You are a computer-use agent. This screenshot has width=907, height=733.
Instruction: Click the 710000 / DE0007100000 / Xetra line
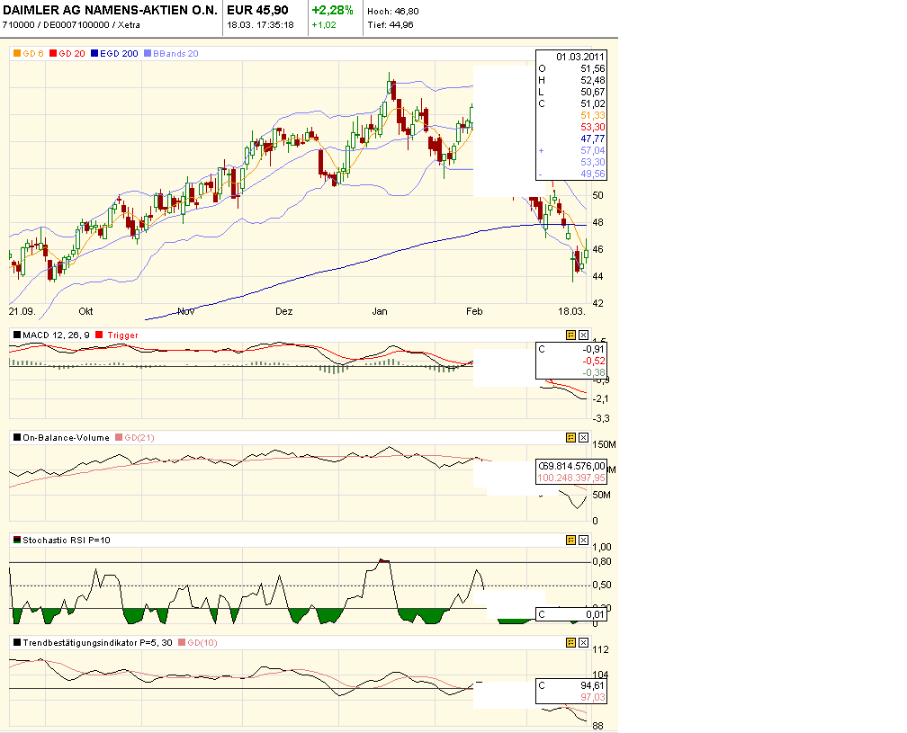(71, 25)
